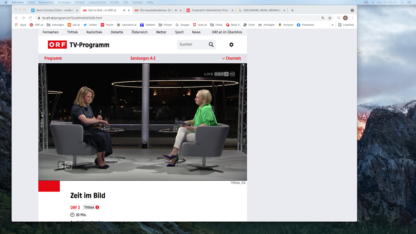The height and width of the screenshot is (234, 416).
Task: Open the tab search dropdown arrow
Action: coord(352,10)
